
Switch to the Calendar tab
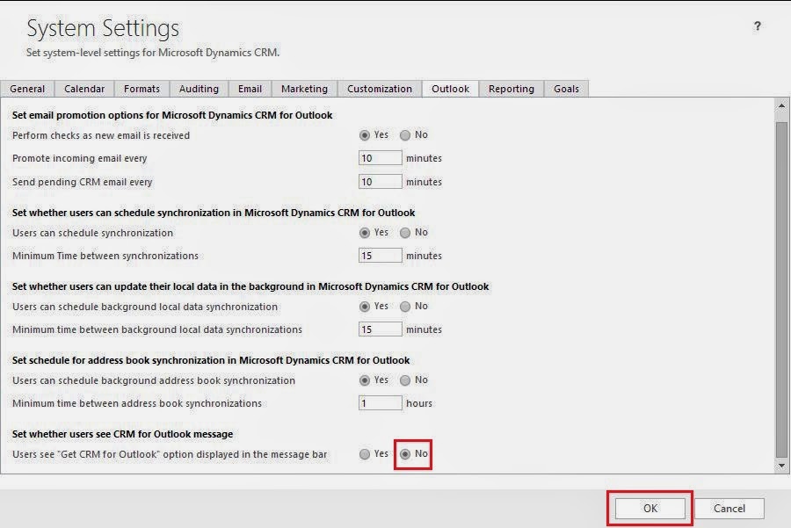point(84,89)
